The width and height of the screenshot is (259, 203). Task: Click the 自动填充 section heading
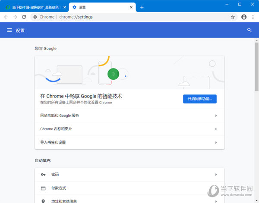pyautogui.click(x=43, y=160)
